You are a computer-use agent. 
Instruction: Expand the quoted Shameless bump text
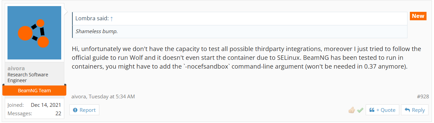pyautogui.click(x=240, y=31)
